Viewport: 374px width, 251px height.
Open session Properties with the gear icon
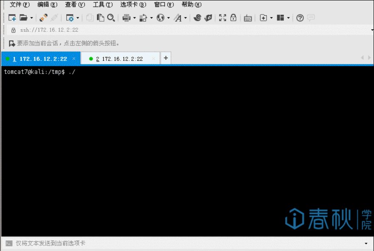click(69, 18)
